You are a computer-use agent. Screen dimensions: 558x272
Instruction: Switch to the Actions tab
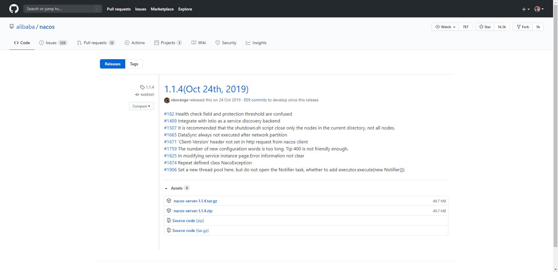[135, 43]
